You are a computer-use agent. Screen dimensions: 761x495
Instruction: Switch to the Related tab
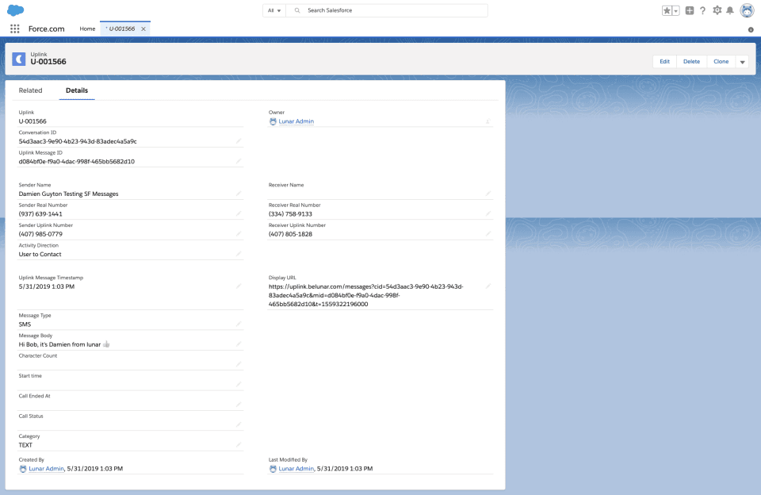click(30, 90)
